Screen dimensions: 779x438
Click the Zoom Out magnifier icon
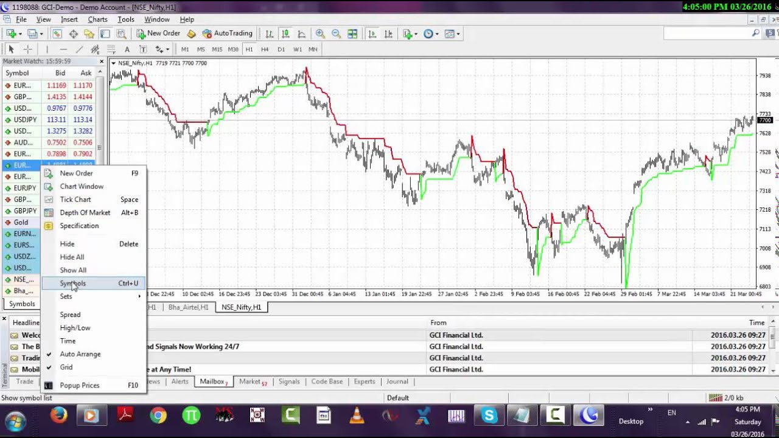336,34
